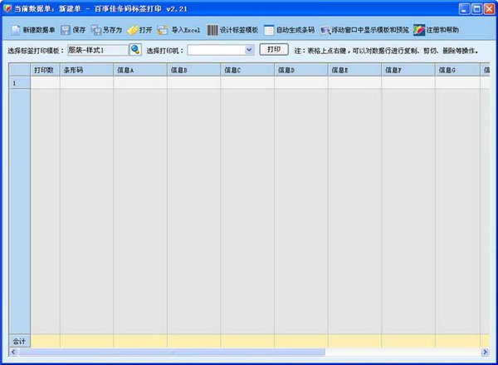Select the 信息E column header
498x365 pixels.
point(354,70)
